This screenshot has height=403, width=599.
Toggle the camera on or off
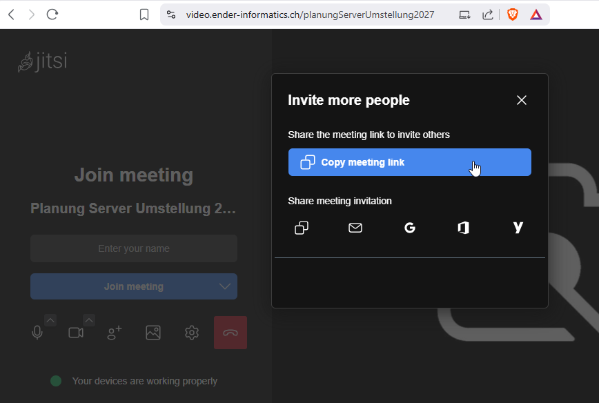pos(76,333)
